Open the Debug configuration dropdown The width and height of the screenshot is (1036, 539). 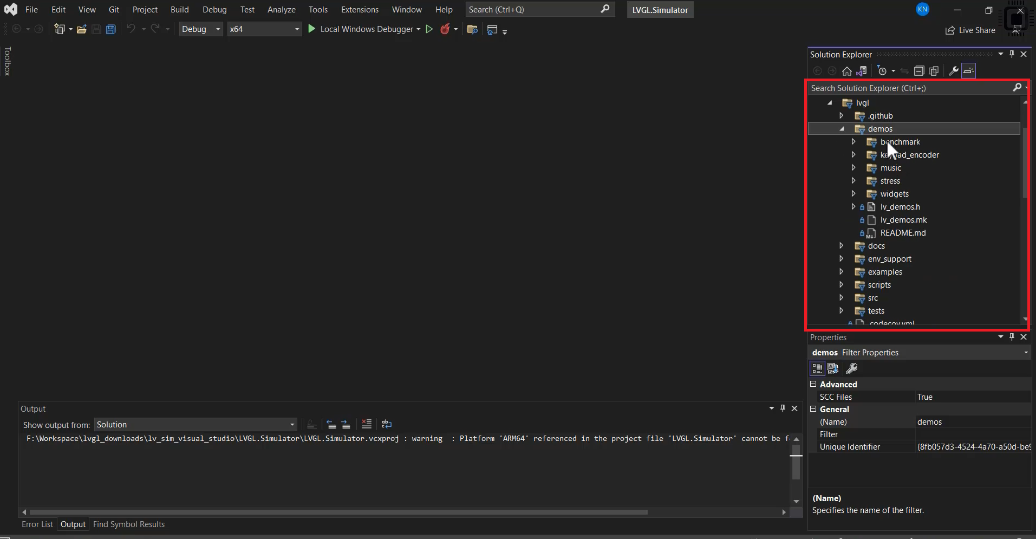point(201,29)
